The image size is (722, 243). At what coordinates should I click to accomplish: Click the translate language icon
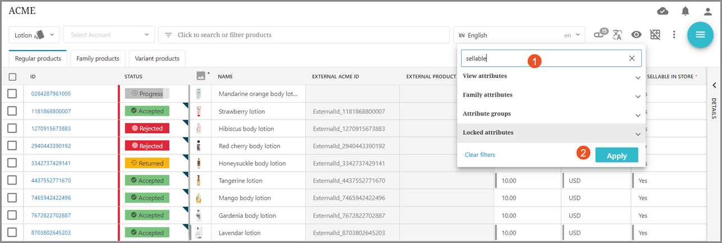618,35
